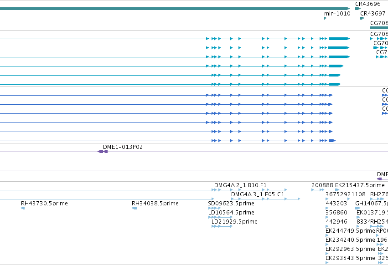Screen dimensions: 388x265
Task: Click the purple glyph beside DME1-013P02
Action: pyautogui.click(x=103, y=152)
